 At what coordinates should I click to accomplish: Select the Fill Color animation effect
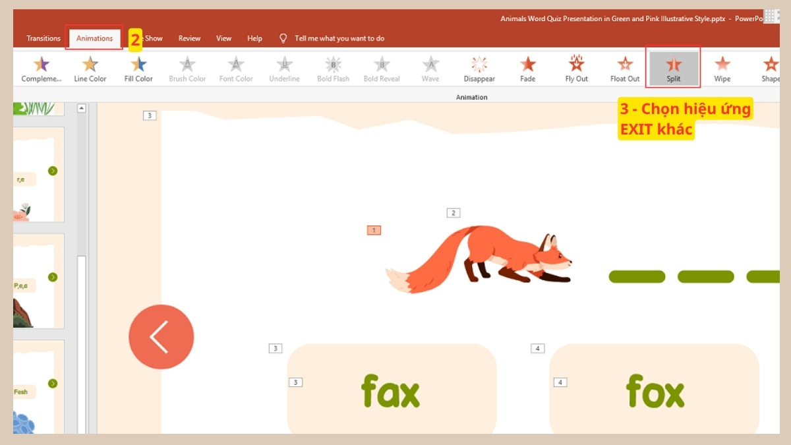[138, 68]
